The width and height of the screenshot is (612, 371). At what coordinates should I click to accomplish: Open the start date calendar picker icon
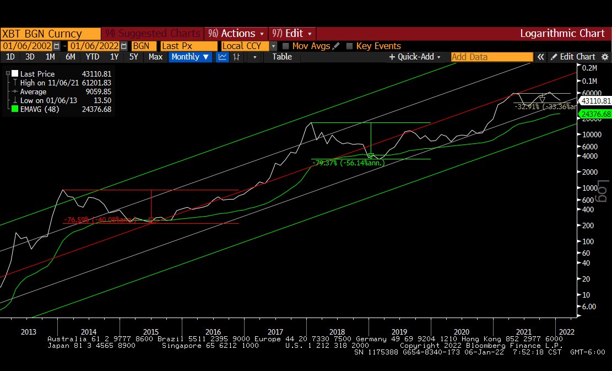pyautogui.click(x=57, y=46)
